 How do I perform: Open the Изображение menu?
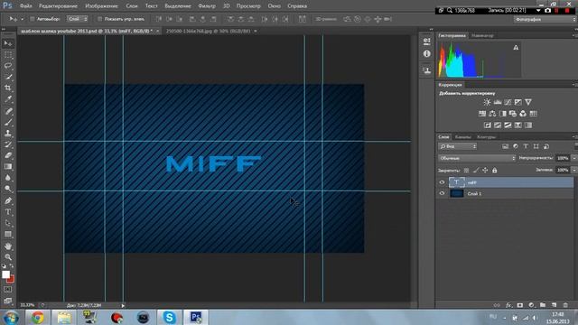coord(101,6)
